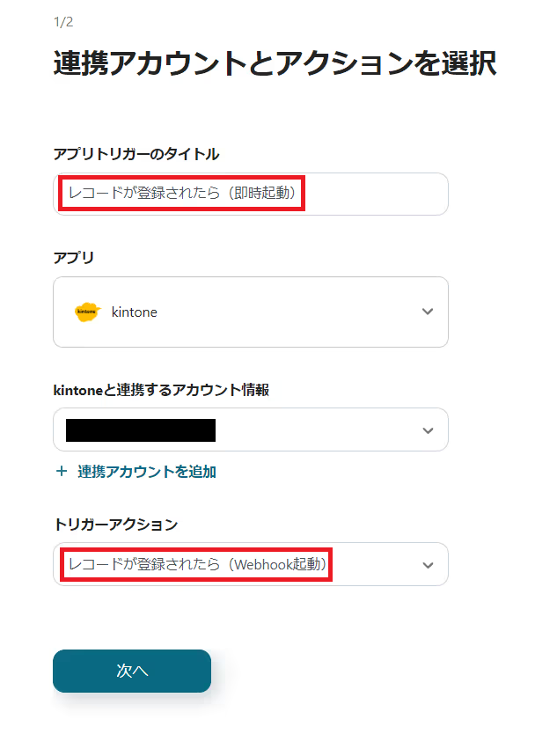Click the アプリ field label
The image size is (535, 734).
coord(73,257)
